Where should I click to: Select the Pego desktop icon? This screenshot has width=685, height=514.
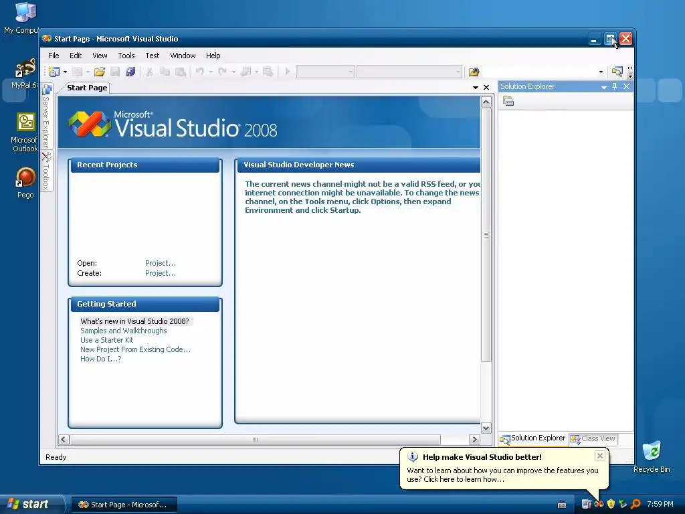(x=25, y=183)
